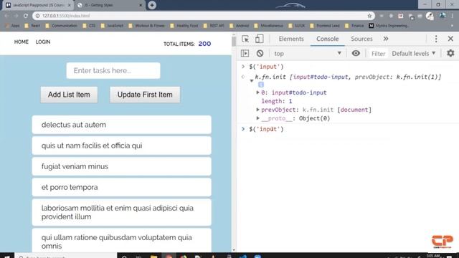Reload the page
The width and height of the screenshot is (459, 258).
click(26, 16)
